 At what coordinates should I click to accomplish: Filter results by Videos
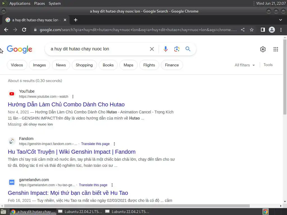point(17,65)
